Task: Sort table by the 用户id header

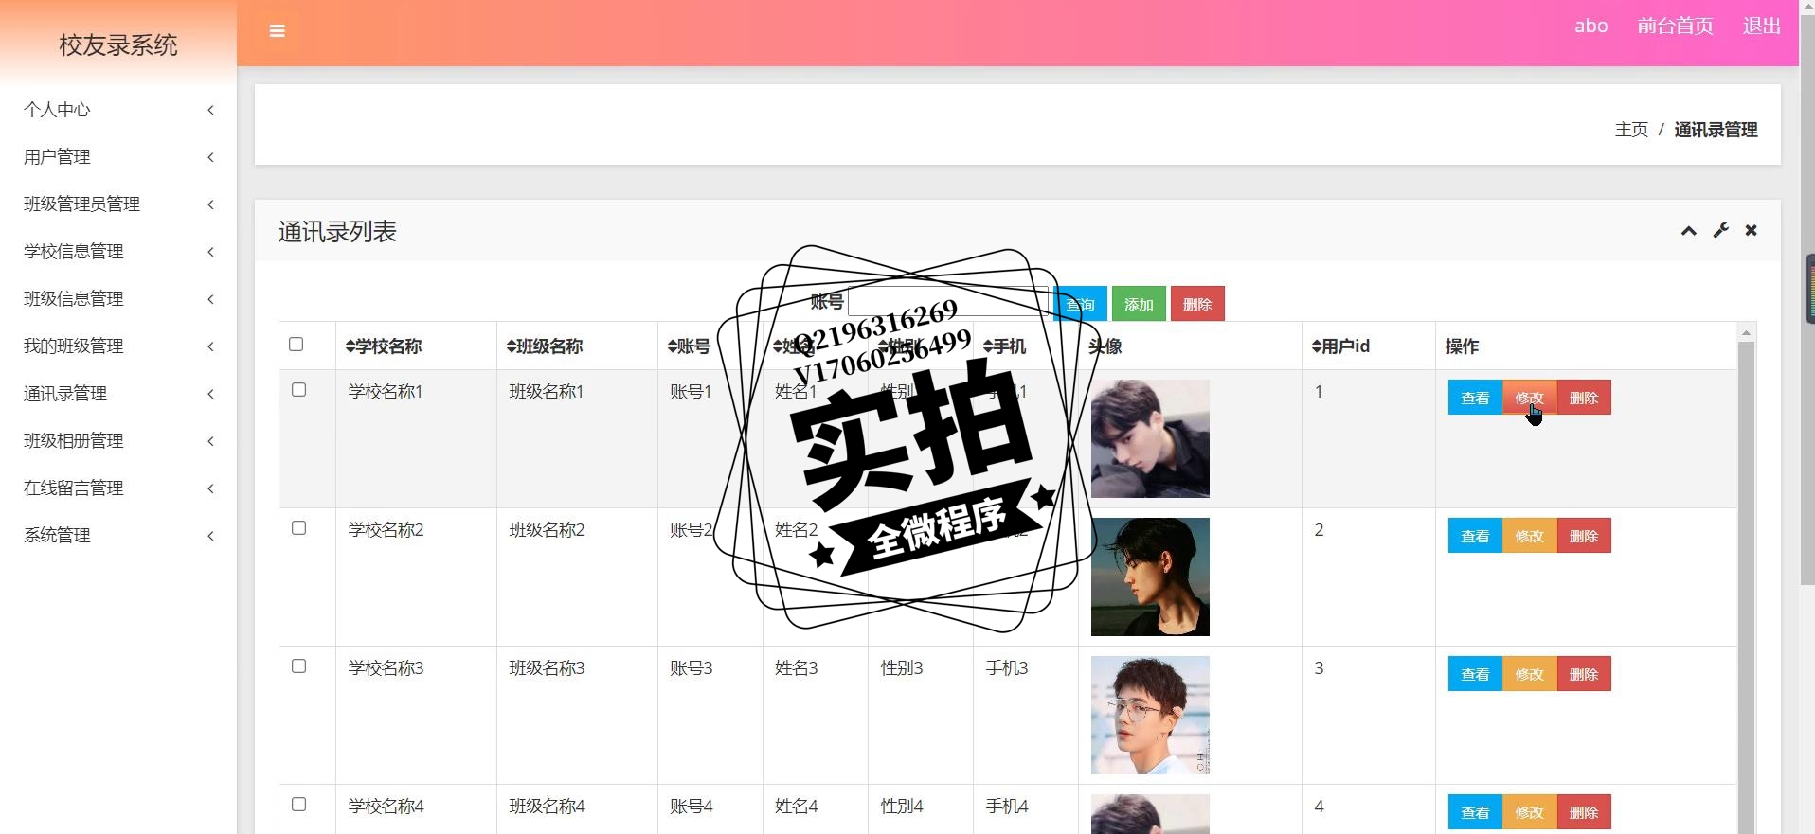Action: (x=1340, y=346)
